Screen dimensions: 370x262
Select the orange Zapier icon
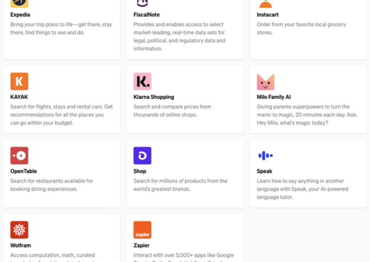tap(142, 230)
